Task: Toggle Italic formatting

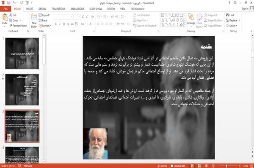Action: coord(60,24)
